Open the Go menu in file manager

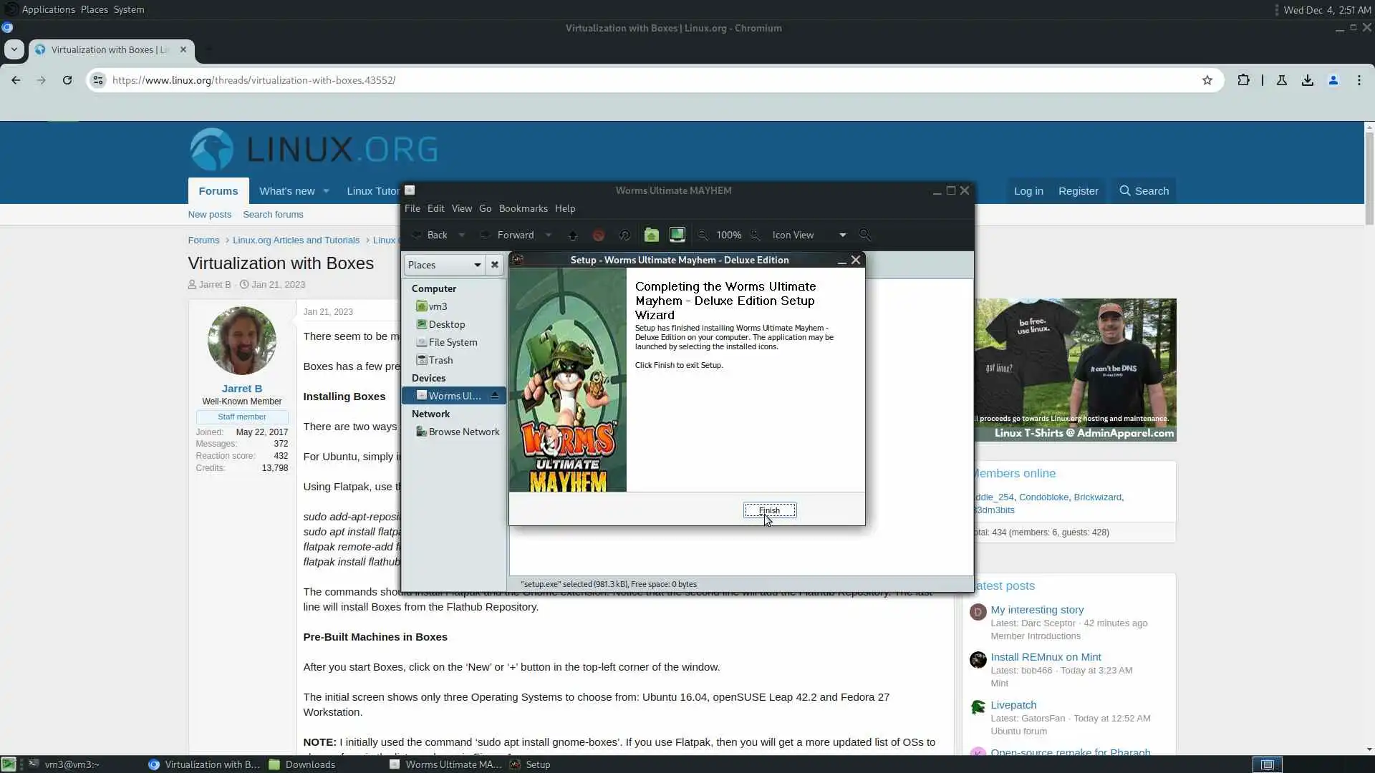485,208
